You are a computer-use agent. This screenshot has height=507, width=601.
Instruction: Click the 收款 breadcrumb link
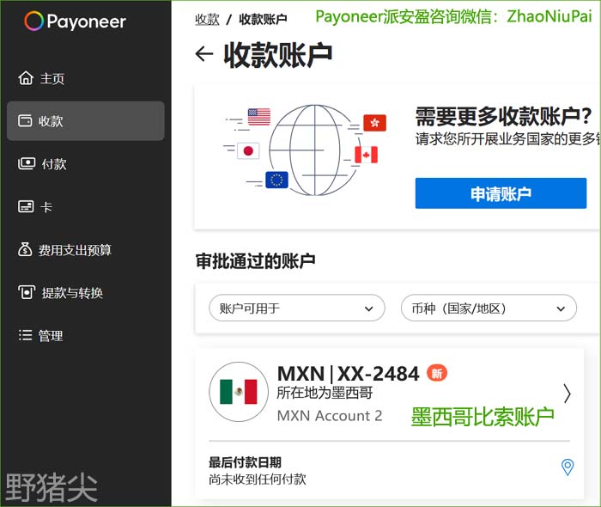pos(207,19)
